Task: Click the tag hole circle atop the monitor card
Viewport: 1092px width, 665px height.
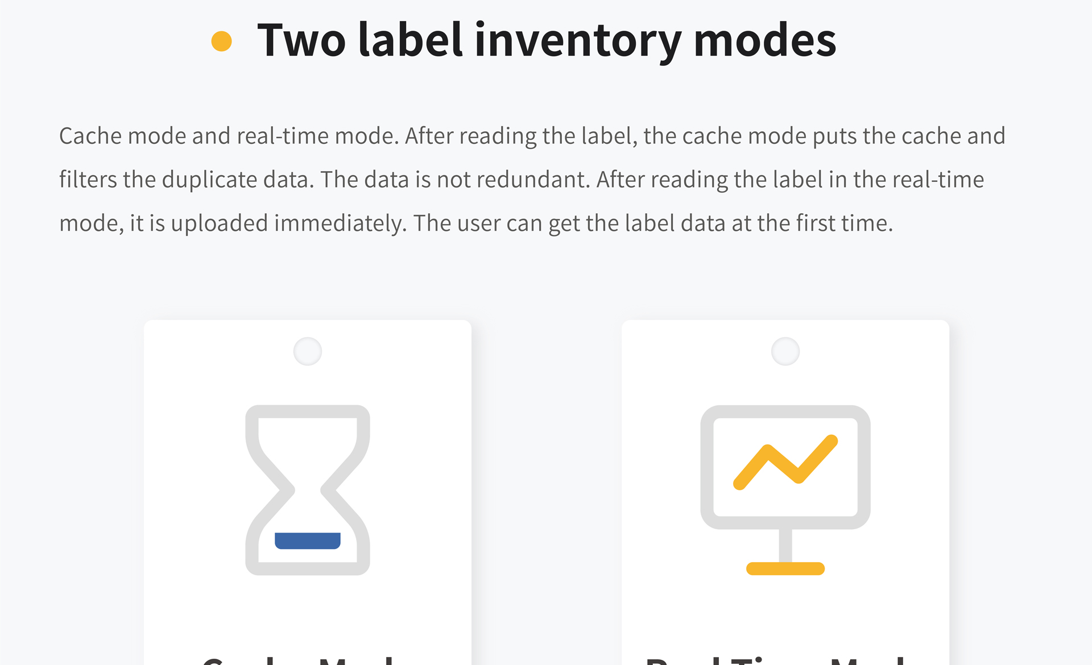Action: point(785,351)
